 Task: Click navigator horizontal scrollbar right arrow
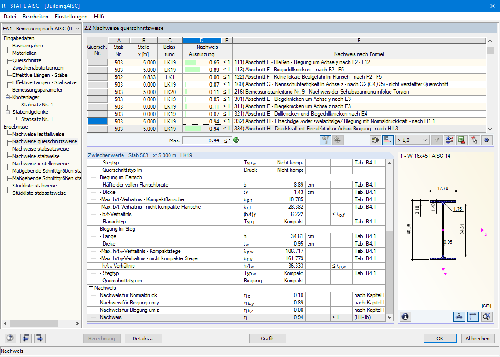coord(77,323)
